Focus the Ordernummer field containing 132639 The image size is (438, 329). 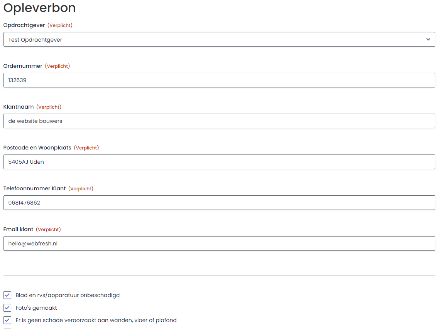click(219, 80)
